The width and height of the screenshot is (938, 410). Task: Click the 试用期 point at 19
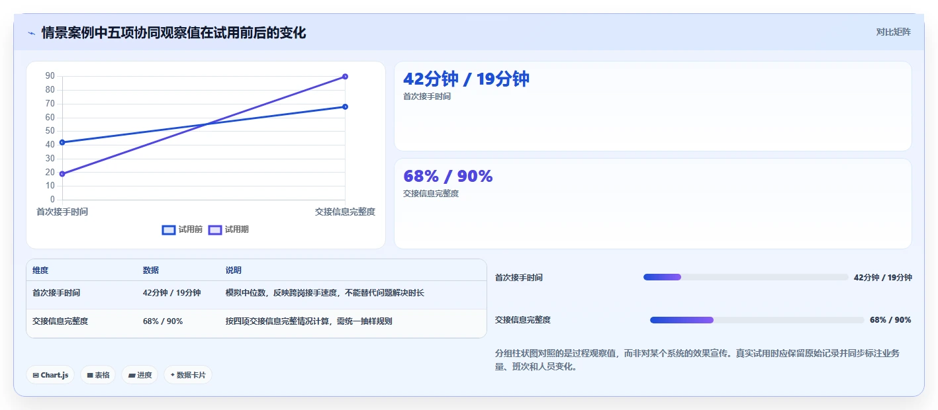pos(62,174)
